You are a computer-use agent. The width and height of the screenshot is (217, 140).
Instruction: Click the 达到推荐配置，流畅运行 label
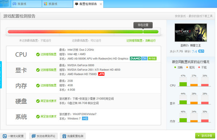(141, 41)
